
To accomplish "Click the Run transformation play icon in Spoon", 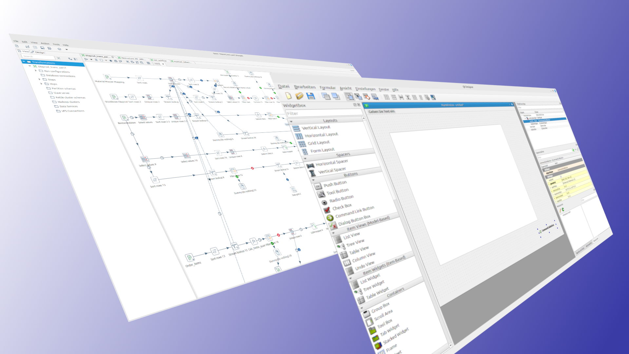I will [x=86, y=59].
